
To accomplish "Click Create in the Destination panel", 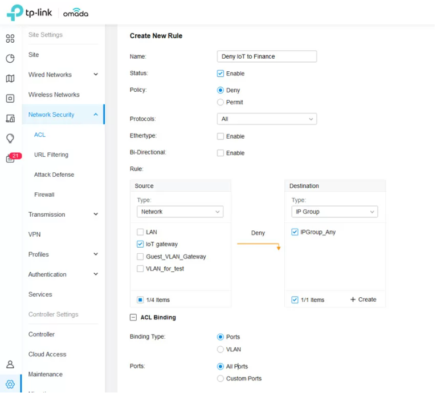I will (x=363, y=299).
